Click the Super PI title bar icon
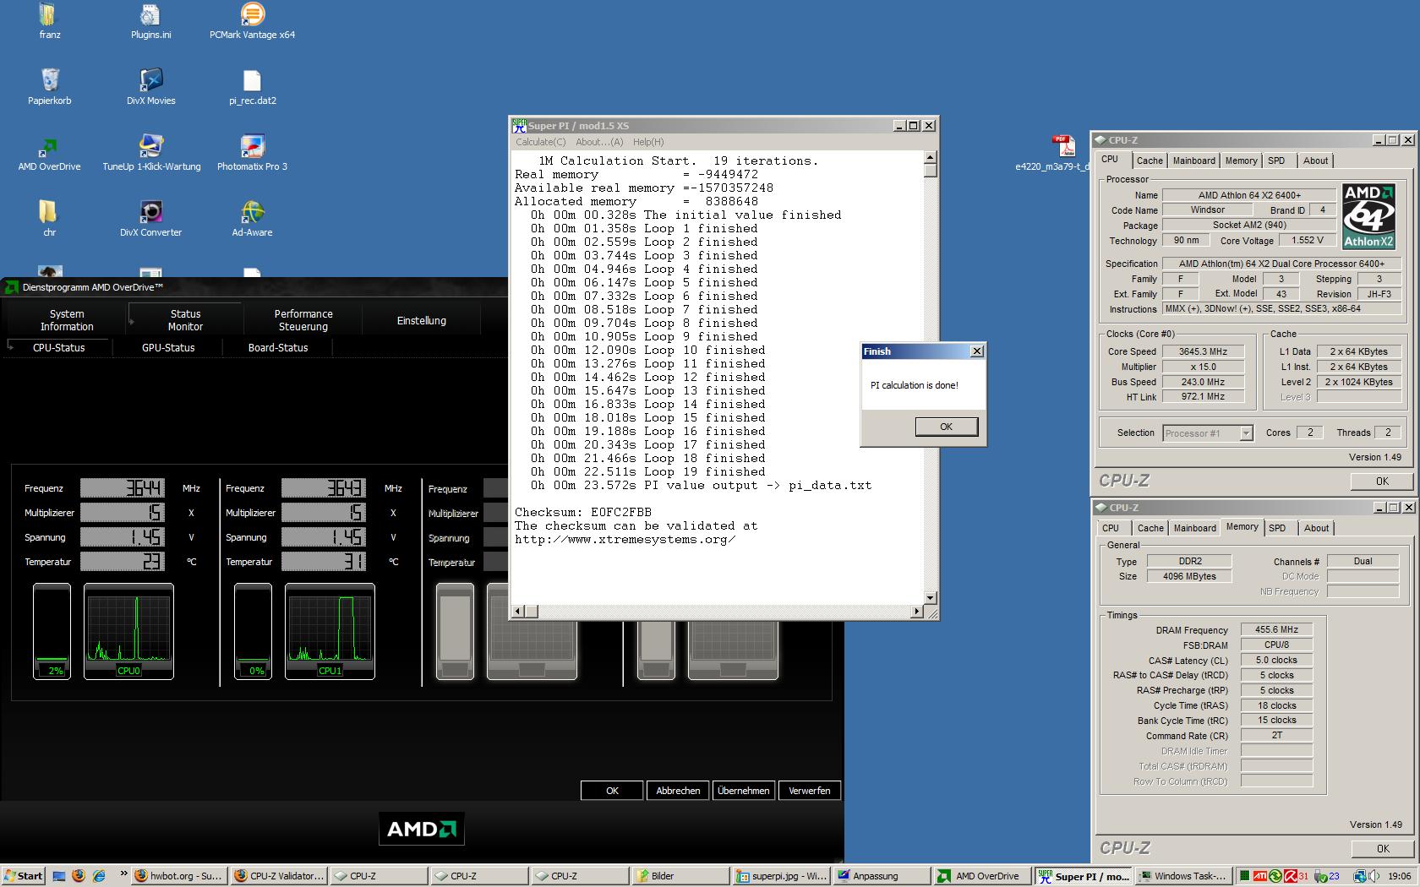Image resolution: width=1420 pixels, height=887 pixels. [519, 126]
